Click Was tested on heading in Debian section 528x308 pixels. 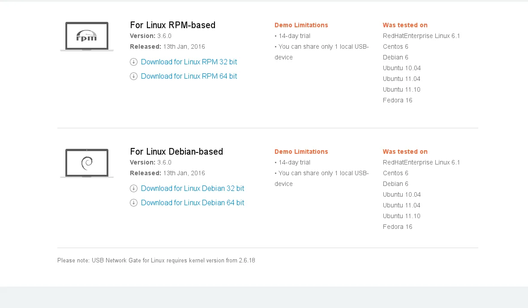tap(405, 152)
